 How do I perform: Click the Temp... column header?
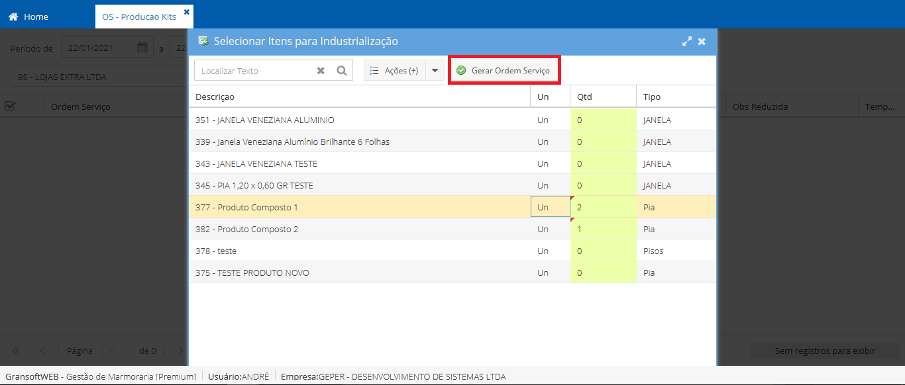pos(880,107)
